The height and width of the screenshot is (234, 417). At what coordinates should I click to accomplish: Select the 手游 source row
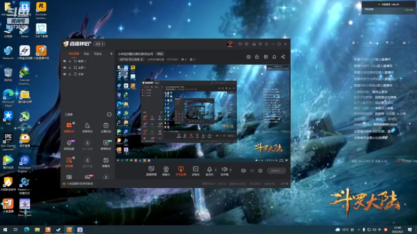click(x=88, y=74)
